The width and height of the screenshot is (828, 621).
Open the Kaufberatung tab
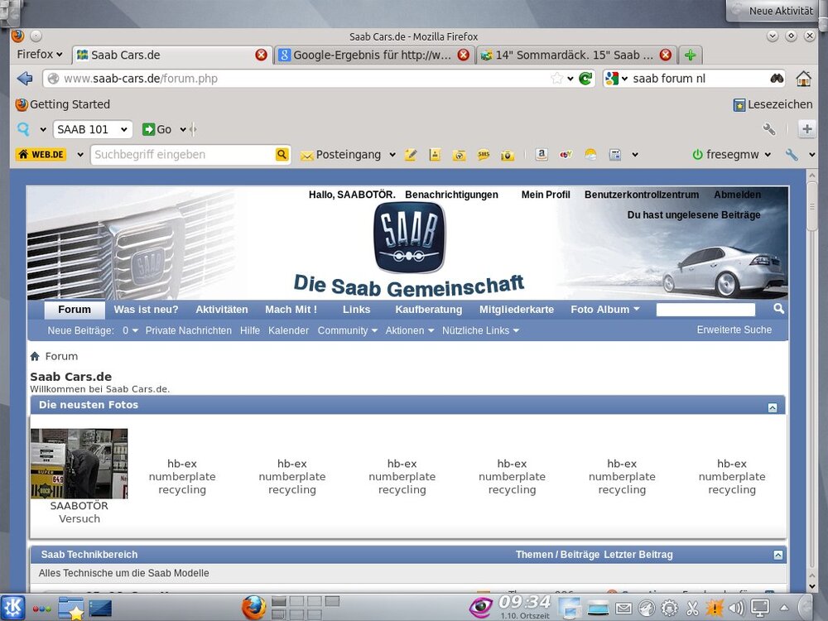tap(428, 310)
